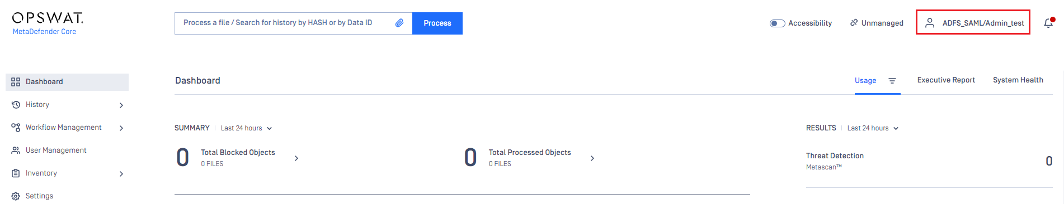Expand the History sidebar menu chevron
Screen dimensions: 1064x204
pos(121,105)
